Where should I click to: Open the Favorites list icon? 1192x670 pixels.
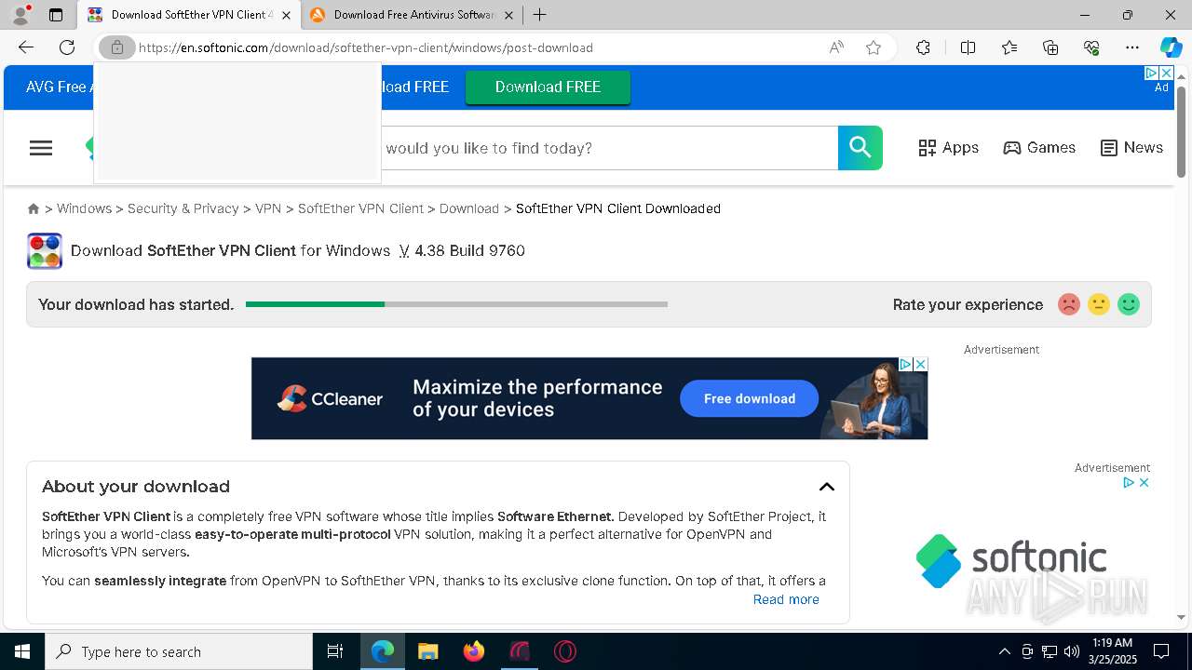pyautogui.click(x=1009, y=47)
